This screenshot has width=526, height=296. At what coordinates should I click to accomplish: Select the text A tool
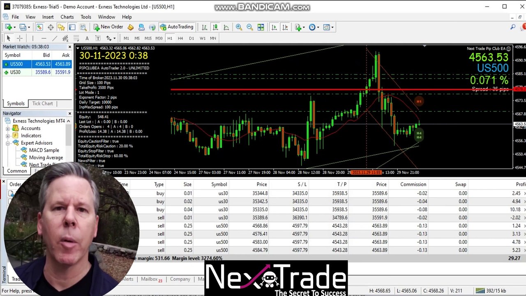(87, 38)
